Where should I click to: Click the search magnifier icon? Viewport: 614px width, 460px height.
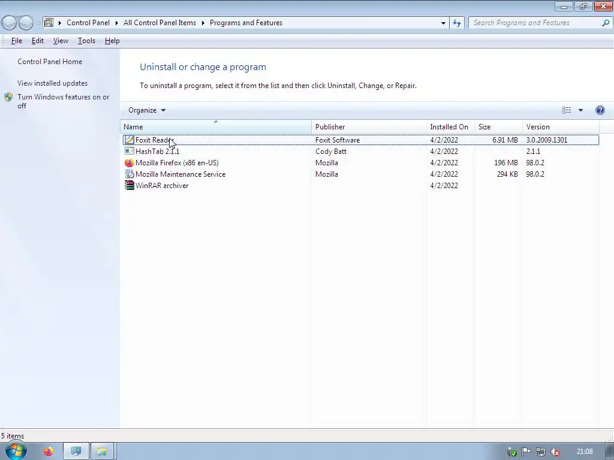click(x=606, y=23)
